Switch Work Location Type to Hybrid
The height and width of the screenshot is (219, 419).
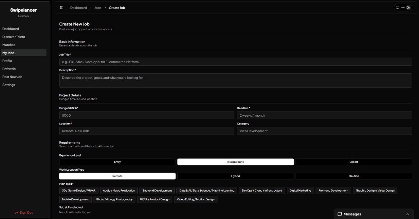tap(235, 176)
